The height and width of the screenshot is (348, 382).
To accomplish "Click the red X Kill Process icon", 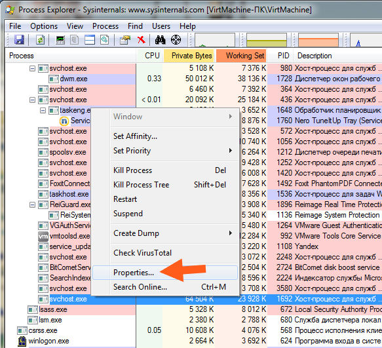I will pos(141,39).
